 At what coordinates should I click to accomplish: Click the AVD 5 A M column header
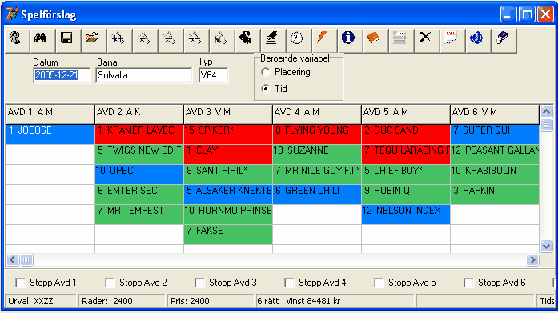pyautogui.click(x=406, y=114)
